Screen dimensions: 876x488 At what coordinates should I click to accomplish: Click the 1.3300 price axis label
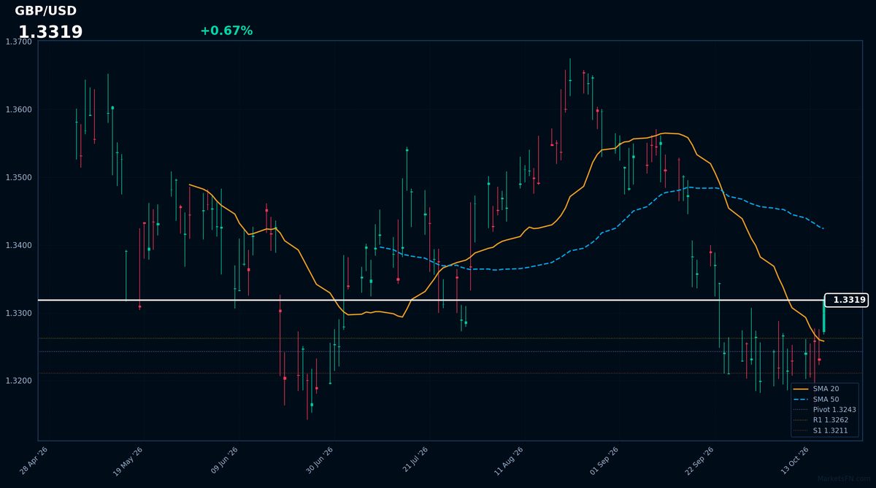(18, 314)
